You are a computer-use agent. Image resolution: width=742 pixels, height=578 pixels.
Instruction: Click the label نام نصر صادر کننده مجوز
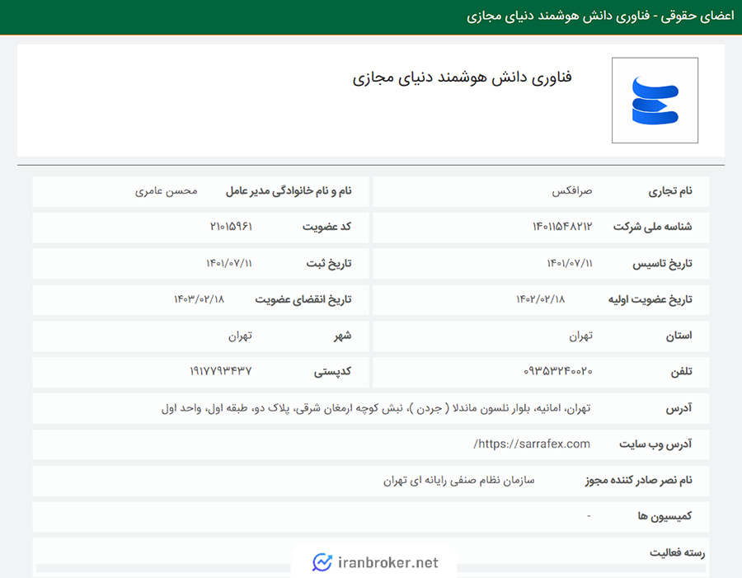[639, 481]
